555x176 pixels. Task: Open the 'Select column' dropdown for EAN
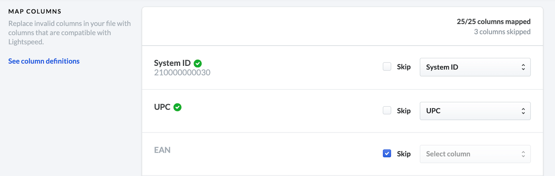point(475,154)
